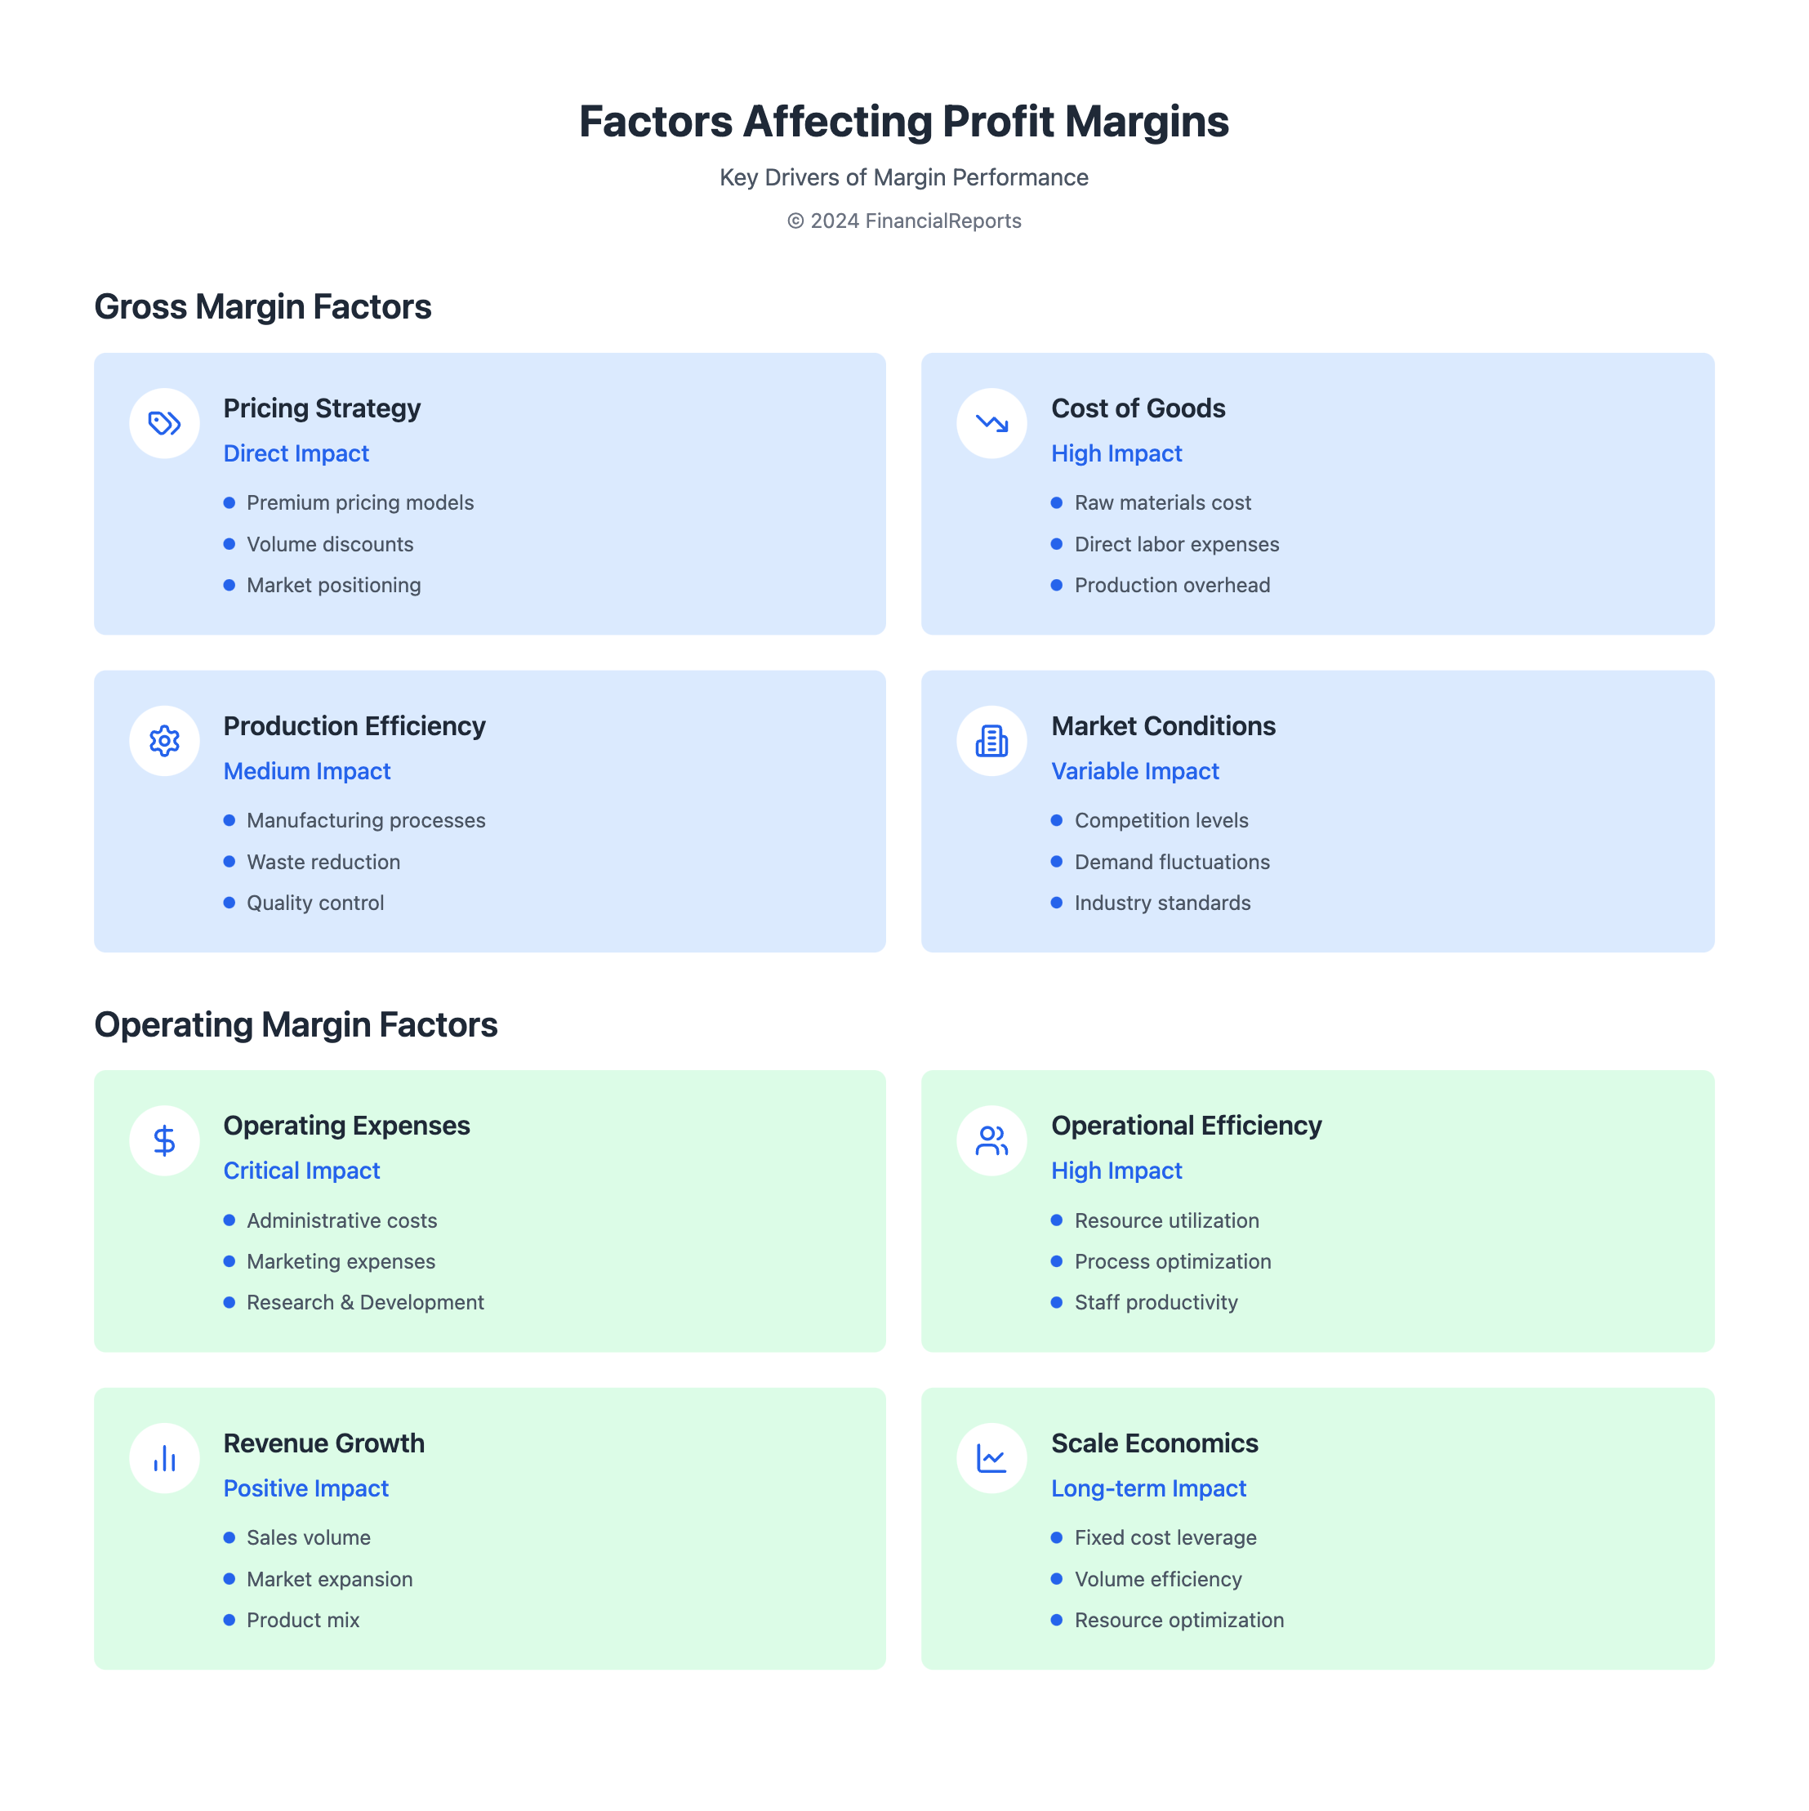Click the Gross Margin Factors heading
This screenshot has height=1811, width=1809.
click(x=262, y=306)
